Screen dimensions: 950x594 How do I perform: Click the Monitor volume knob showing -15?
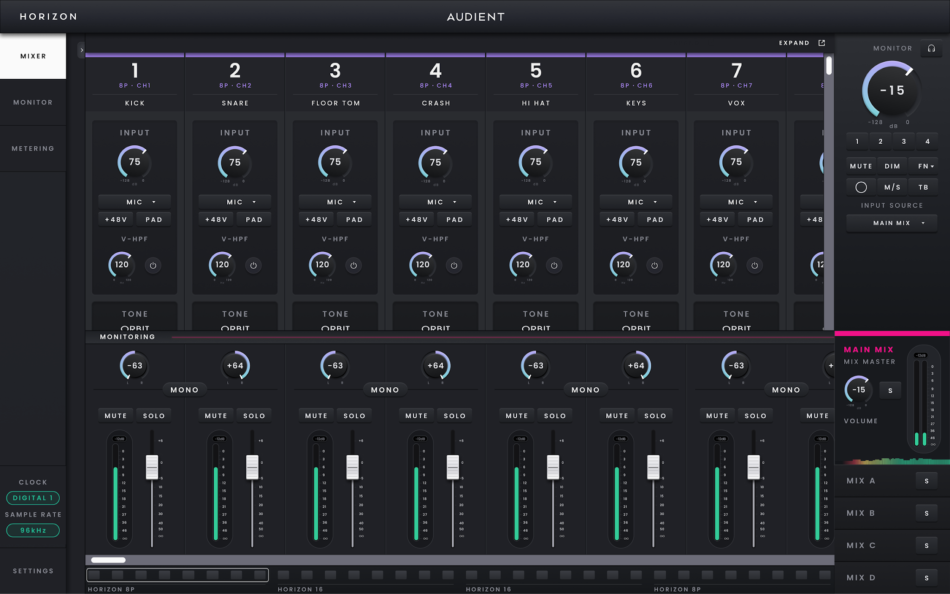coord(892,90)
